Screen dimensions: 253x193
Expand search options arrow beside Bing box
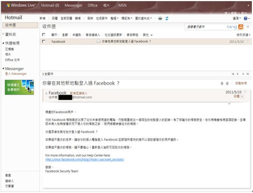[248, 27]
